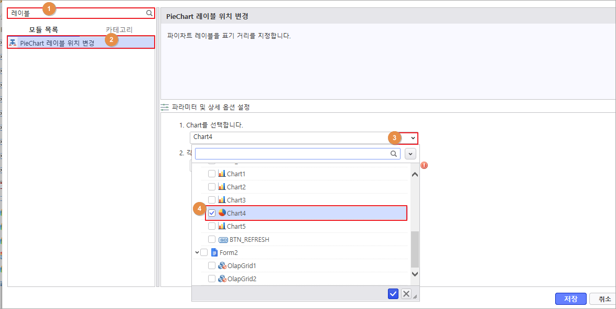Open the filter options dropdown beside search field

411,154
